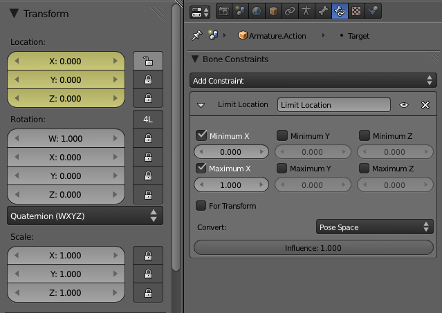The height and width of the screenshot is (313, 442).
Task: Open the Texture properties tab
Action: 356,11
